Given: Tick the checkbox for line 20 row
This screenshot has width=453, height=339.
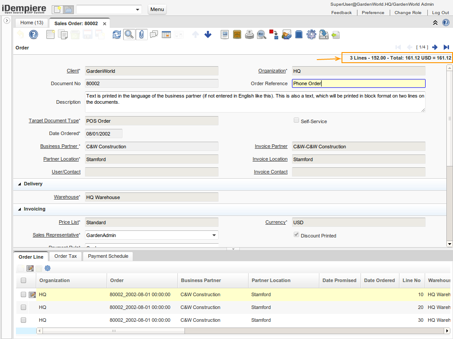Looking at the screenshot, I should [x=23, y=307].
